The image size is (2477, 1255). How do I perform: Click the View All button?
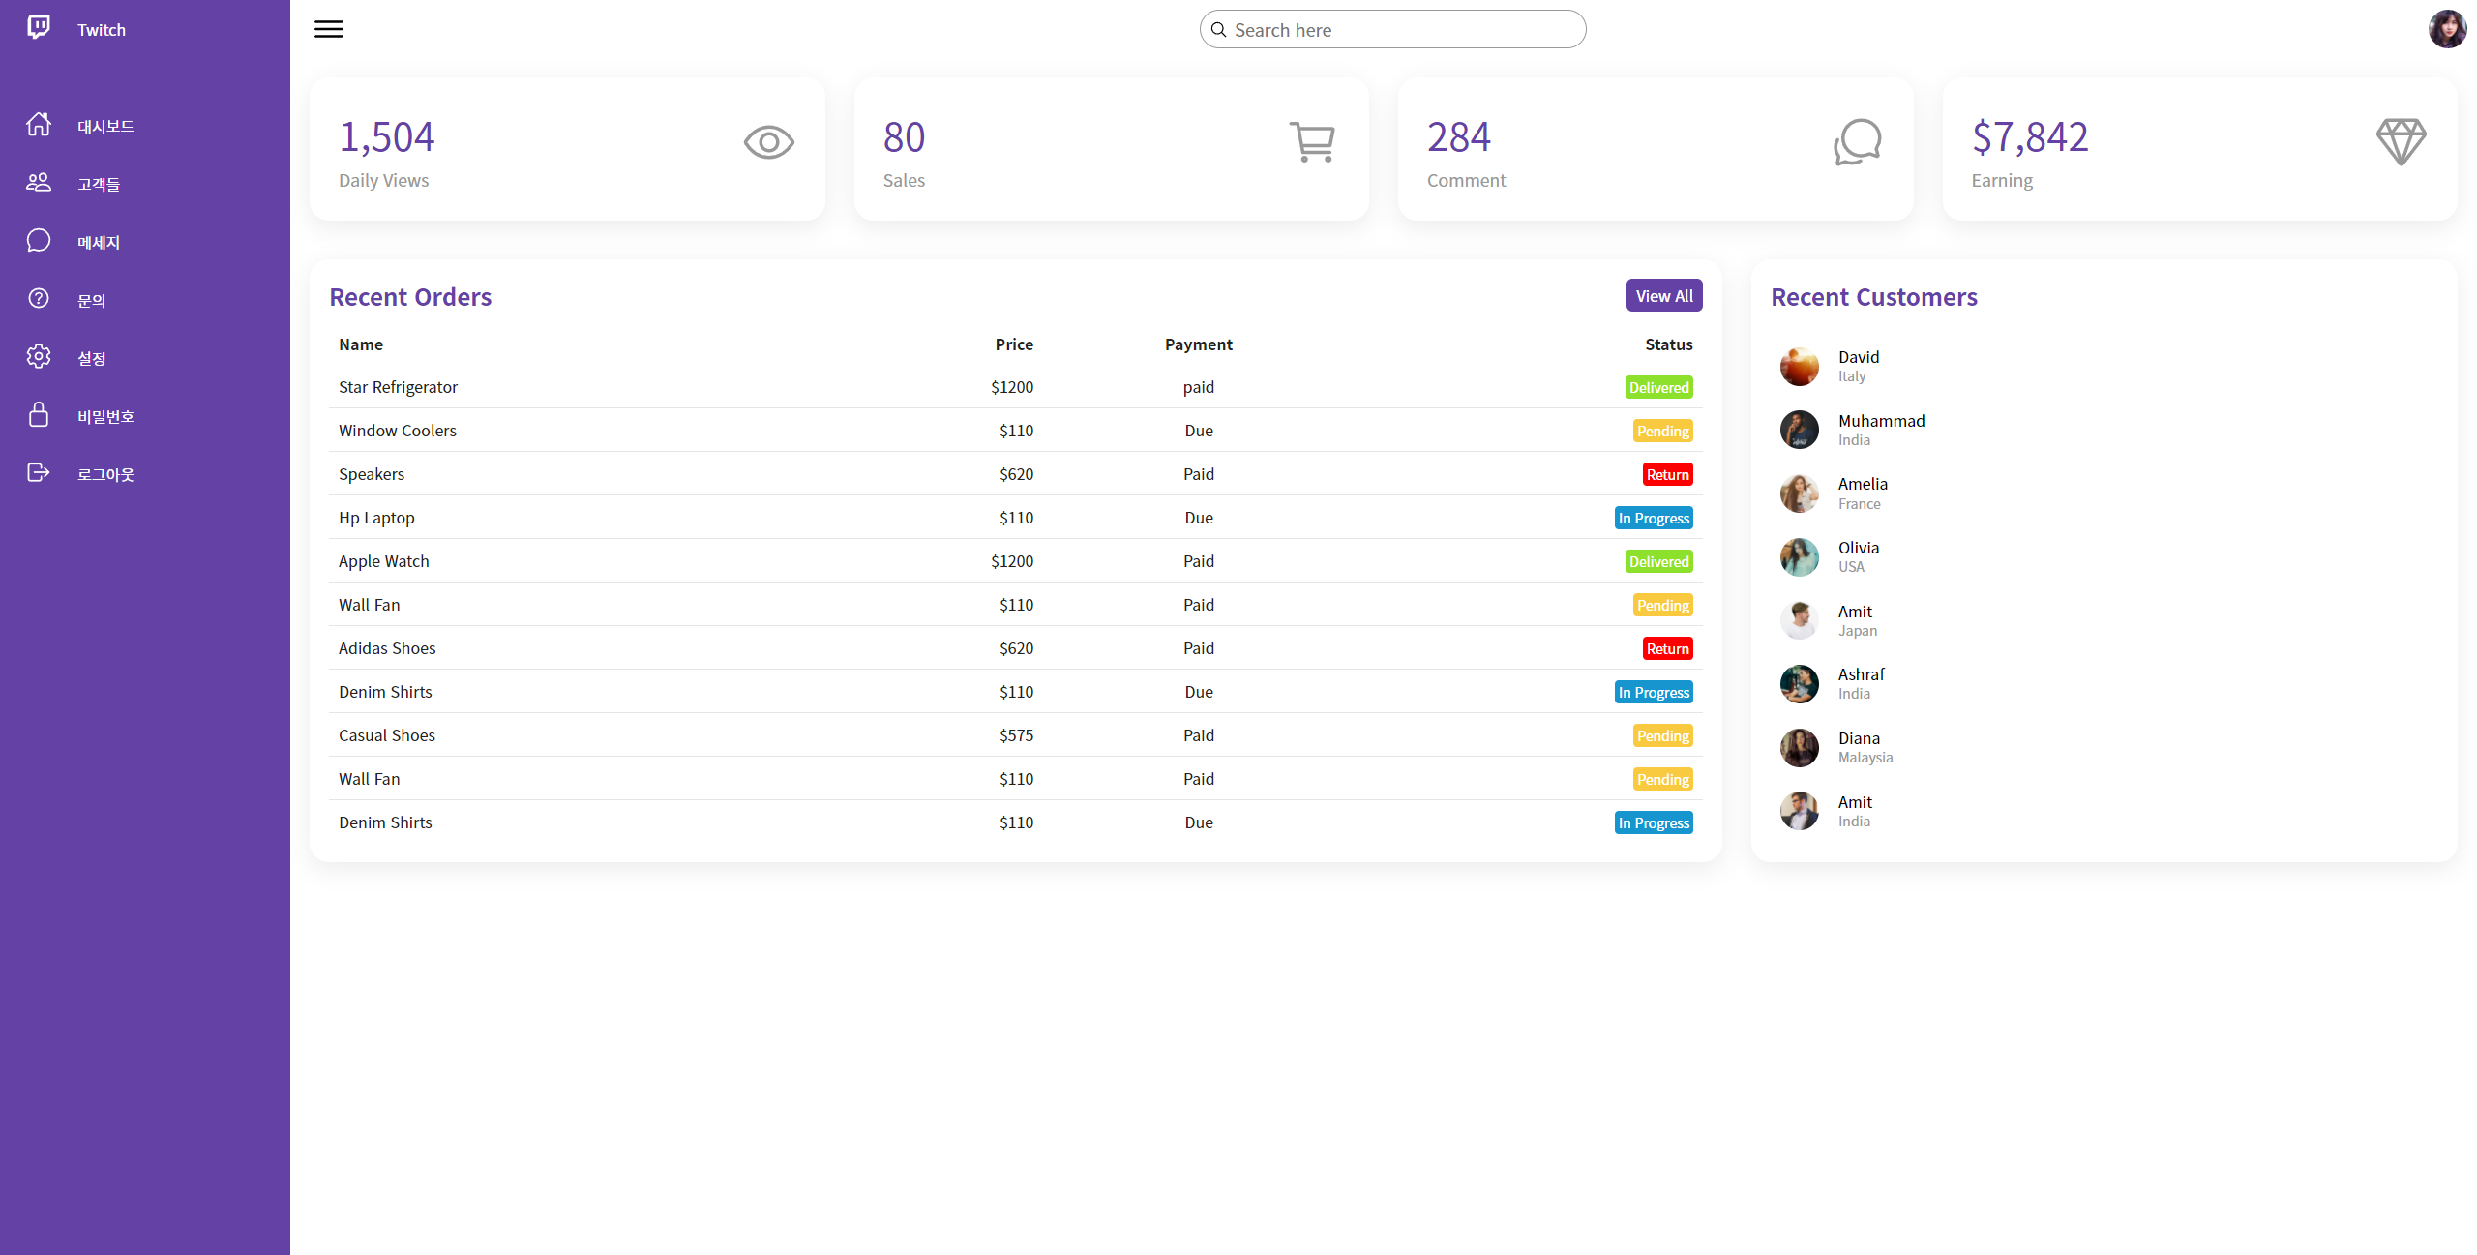(1663, 295)
